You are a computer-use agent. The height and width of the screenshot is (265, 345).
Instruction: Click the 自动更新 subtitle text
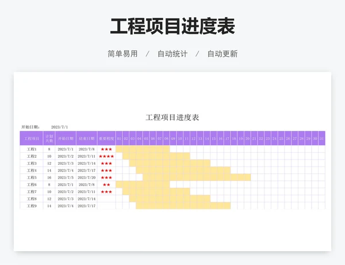coord(223,54)
